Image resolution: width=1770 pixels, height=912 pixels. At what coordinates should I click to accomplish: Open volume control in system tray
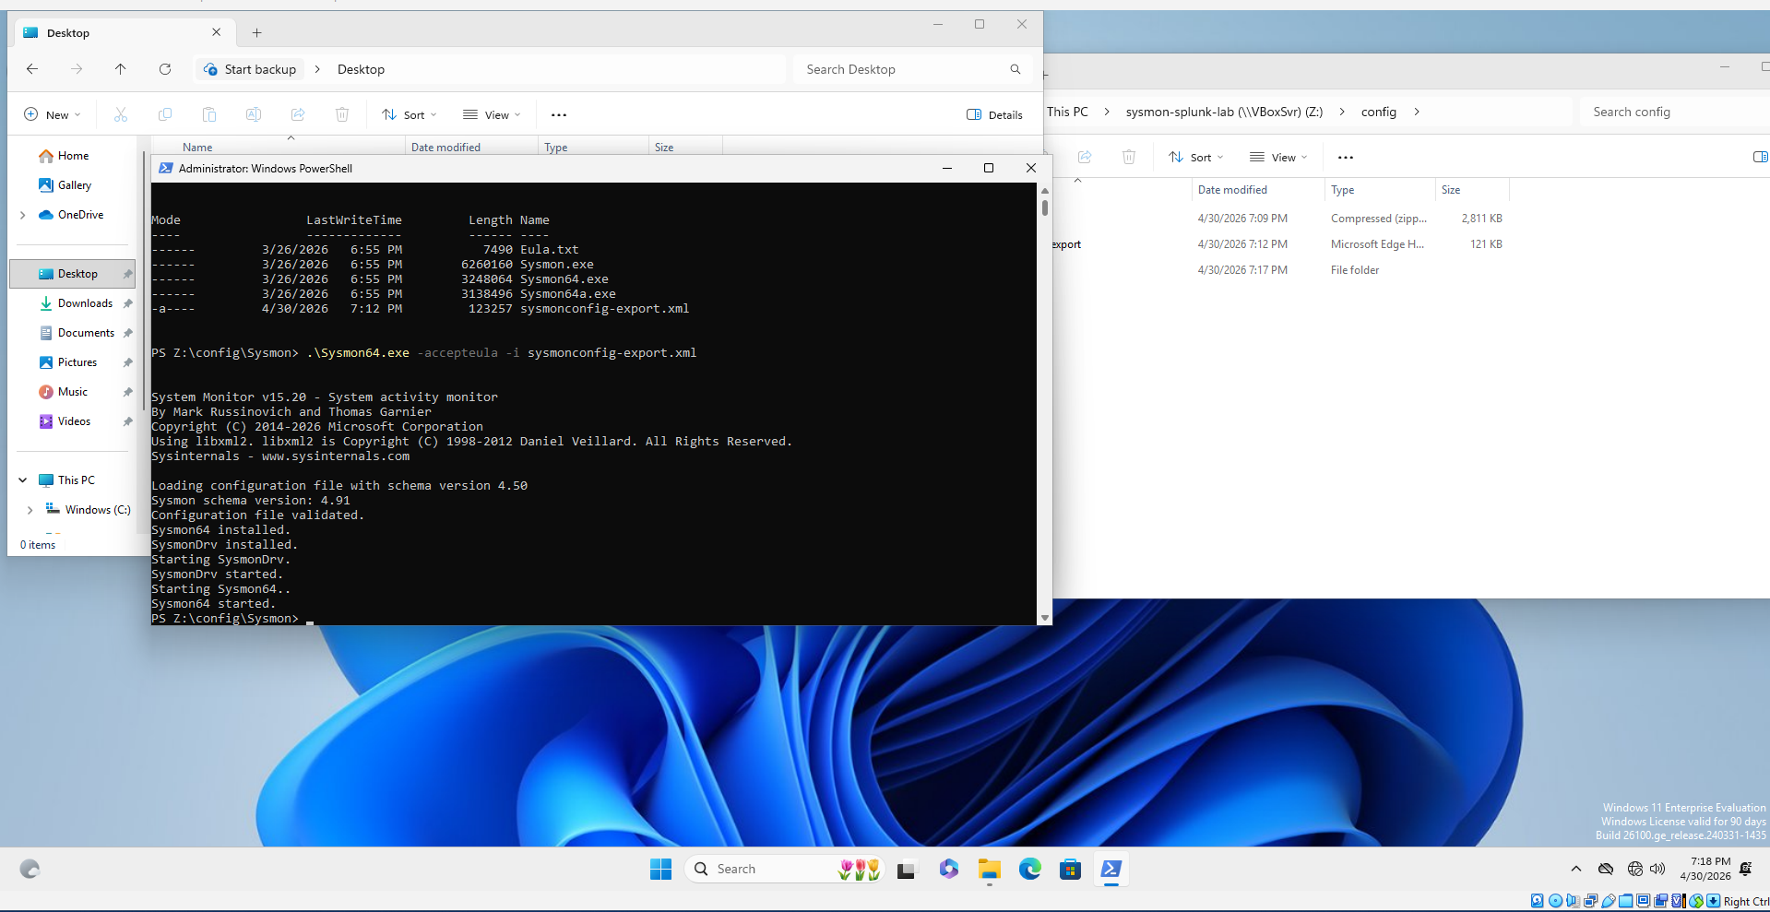click(1657, 869)
